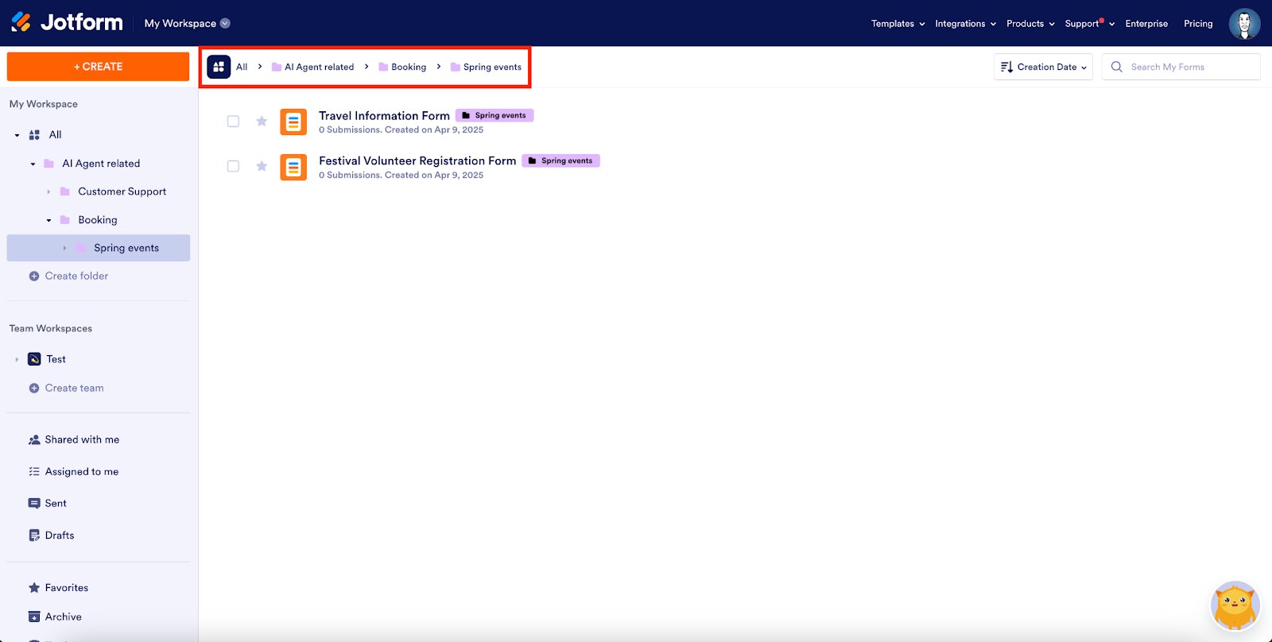Select the Travel Information Form checkbox

[233, 122]
